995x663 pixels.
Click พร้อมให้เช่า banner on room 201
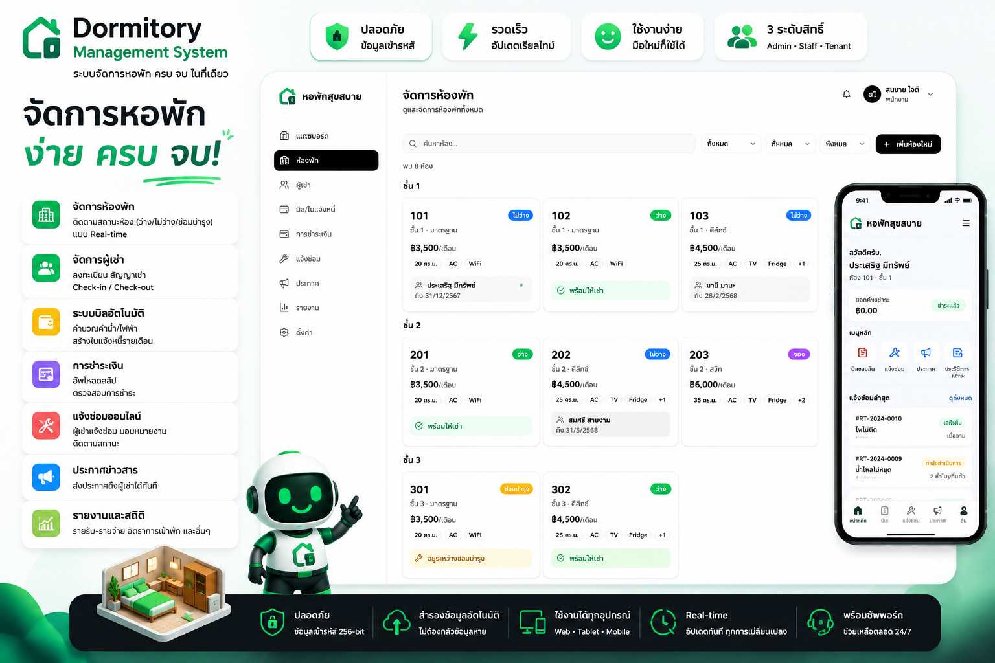471,426
